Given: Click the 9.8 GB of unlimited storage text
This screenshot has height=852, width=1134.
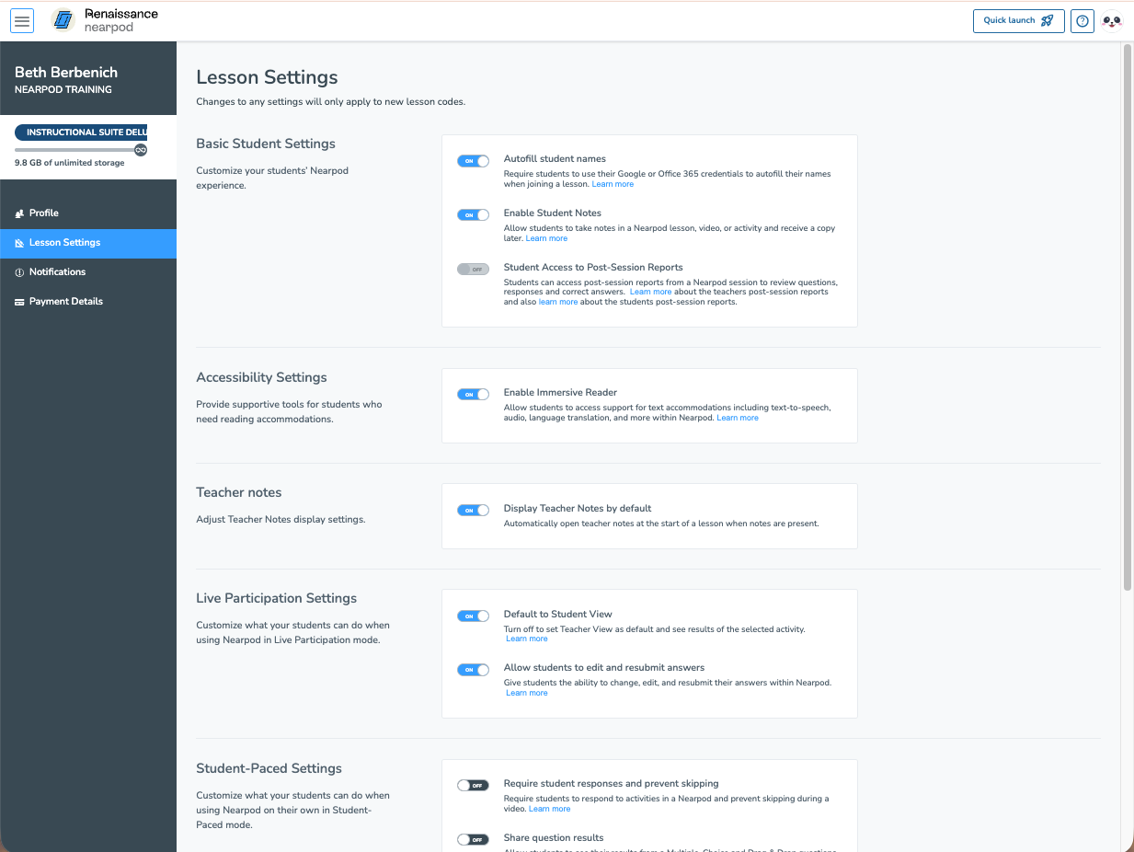Looking at the screenshot, I should tap(70, 163).
